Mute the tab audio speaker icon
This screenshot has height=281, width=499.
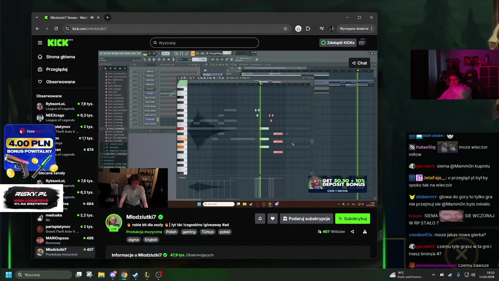coord(92,18)
